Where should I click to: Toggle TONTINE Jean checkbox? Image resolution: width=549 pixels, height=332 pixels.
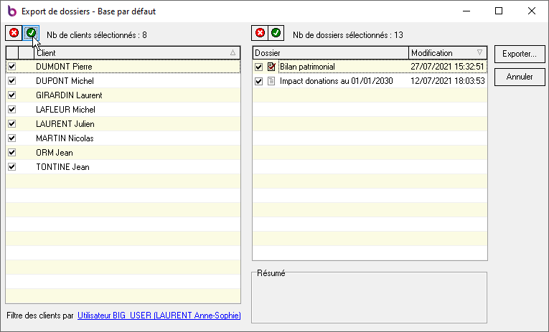pos(12,166)
